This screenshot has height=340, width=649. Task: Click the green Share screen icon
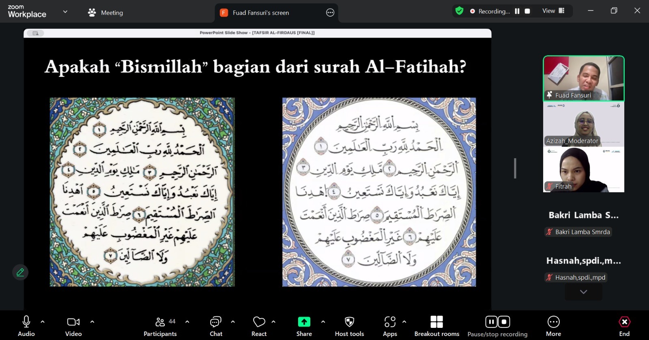click(x=304, y=322)
